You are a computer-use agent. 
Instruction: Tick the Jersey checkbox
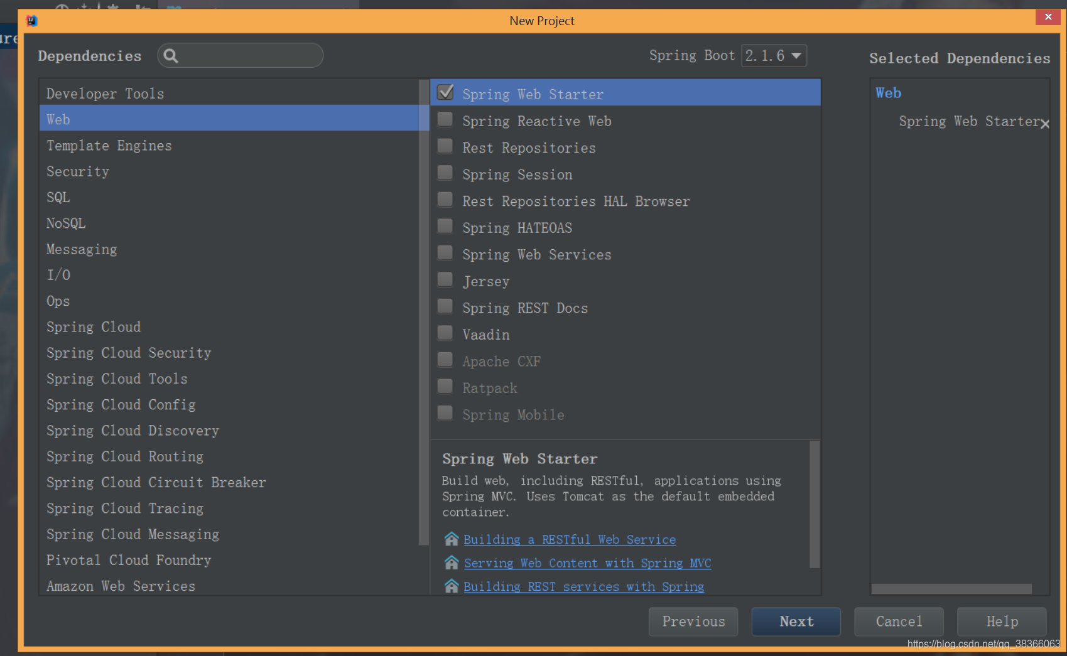pos(445,279)
